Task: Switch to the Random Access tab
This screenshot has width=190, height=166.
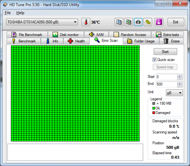Action: (x=130, y=35)
